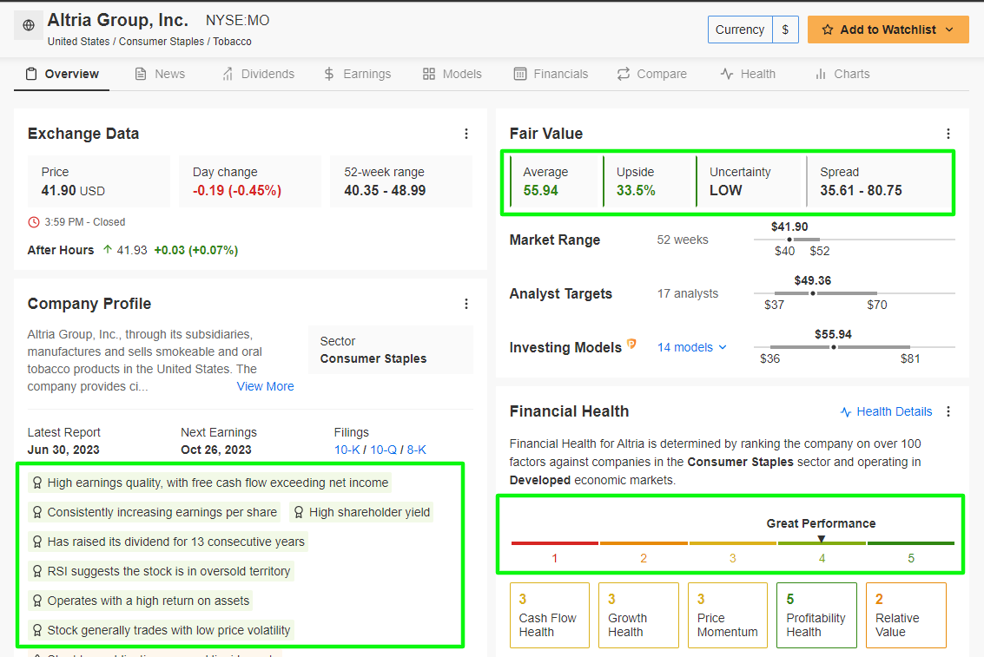The width and height of the screenshot is (984, 657).
Task: Switch to the Overview tab
Action: click(62, 74)
